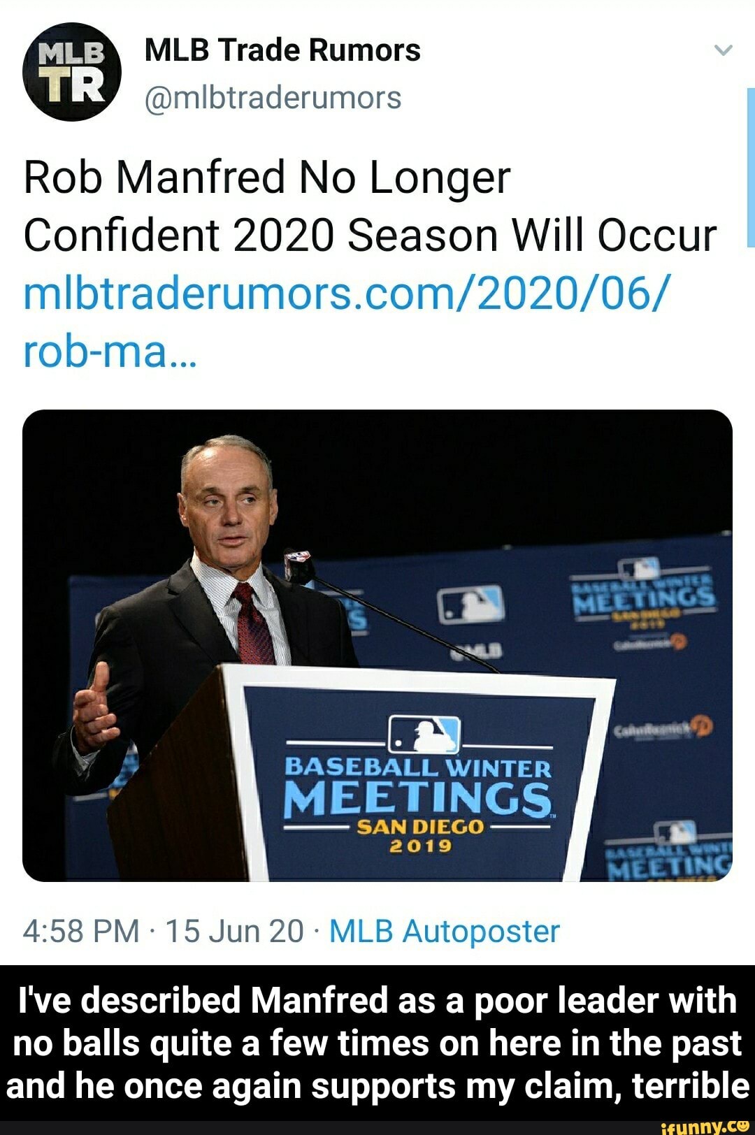This screenshot has height=1135, width=755.
Task: Click the Baseball Winter Meetings podium sign
Action: pyautogui.click(x=418, y=781)
